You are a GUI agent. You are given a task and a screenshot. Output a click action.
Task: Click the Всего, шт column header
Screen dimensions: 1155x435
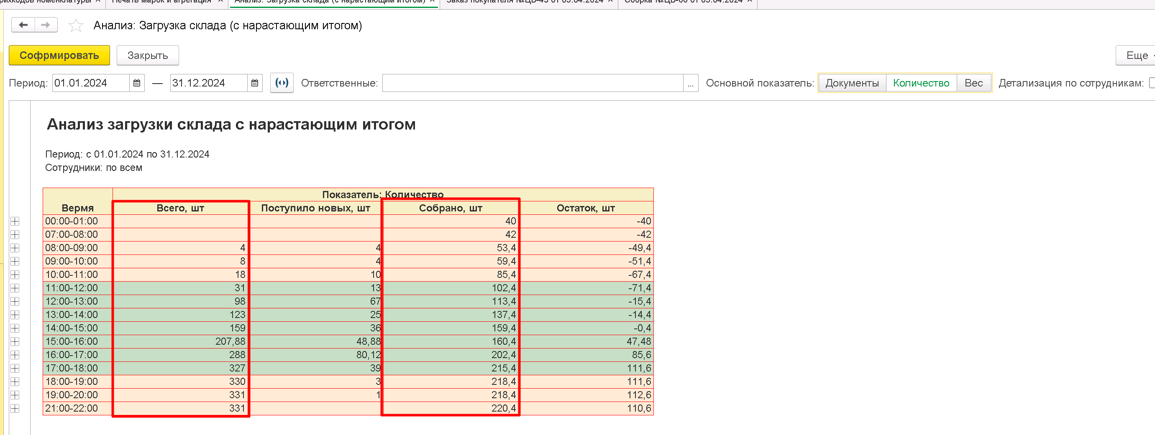180,208
